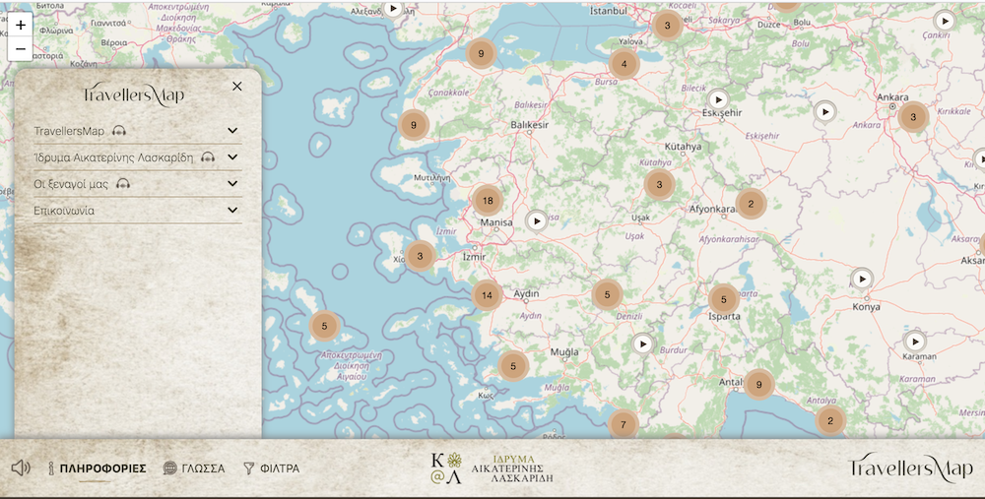This screenshot has width=985, height=499.
Task: Open the ΦΙΛΤΡΑ filters menu
Action: click(271, 468)
